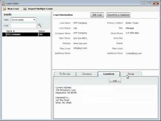Click the magnifier search icon
Image resolution: width=161 pixels, height=121 pixels.
[40, 26]
